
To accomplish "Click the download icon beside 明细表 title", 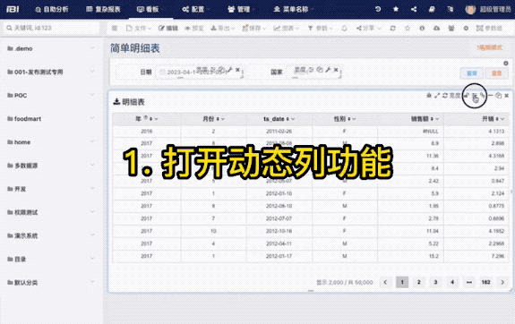I will coord(116,102).
